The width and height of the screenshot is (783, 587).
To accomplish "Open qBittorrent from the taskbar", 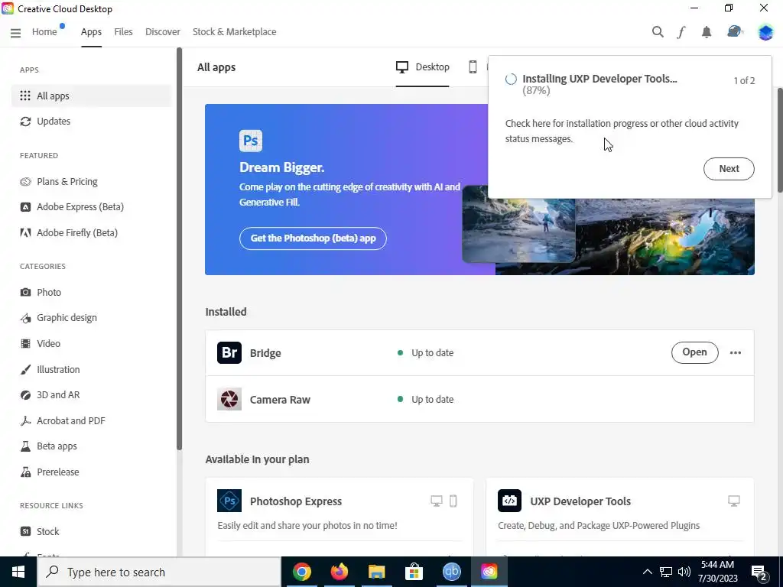I will [x=451, y=572].
